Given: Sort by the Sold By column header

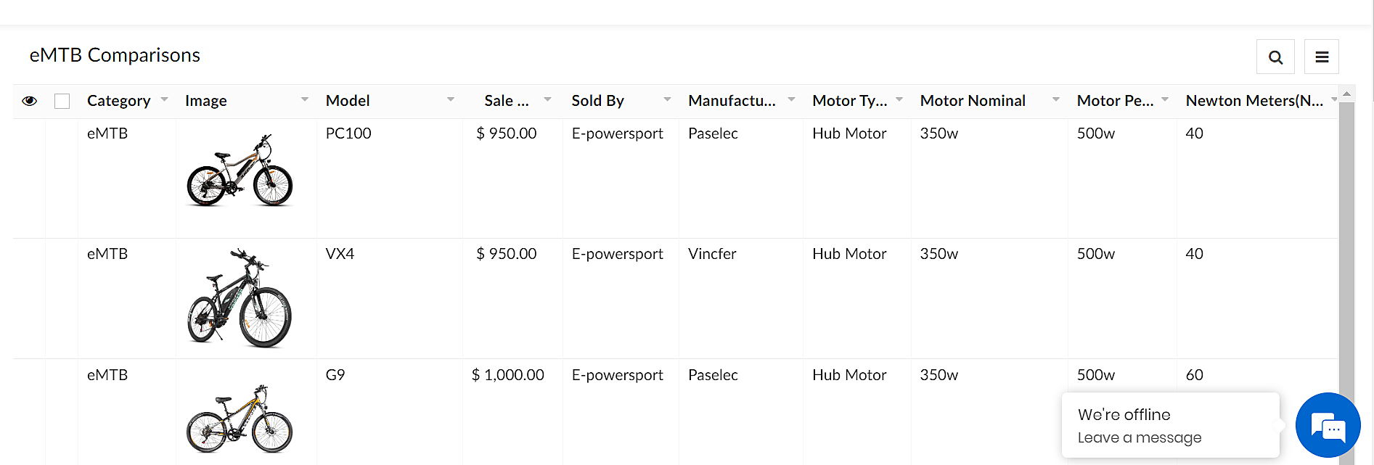Looking at the screenshot, I should [597, 100].
